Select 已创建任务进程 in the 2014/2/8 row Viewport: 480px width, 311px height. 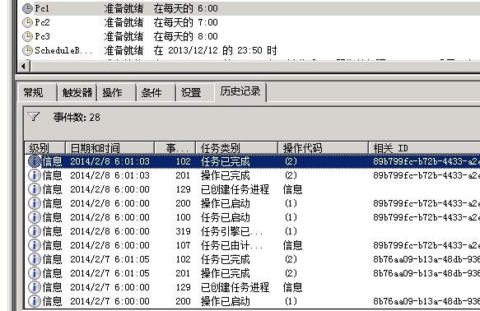(235, 189)
